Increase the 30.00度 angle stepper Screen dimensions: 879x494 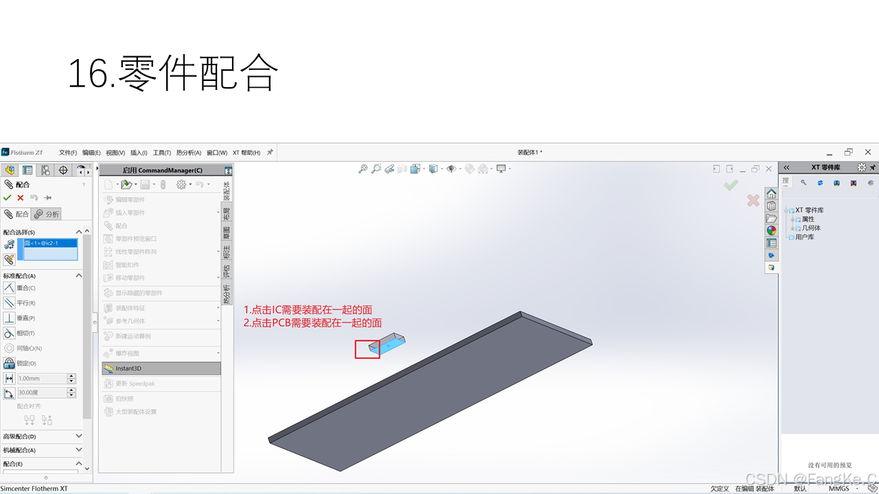coord(71,390)
